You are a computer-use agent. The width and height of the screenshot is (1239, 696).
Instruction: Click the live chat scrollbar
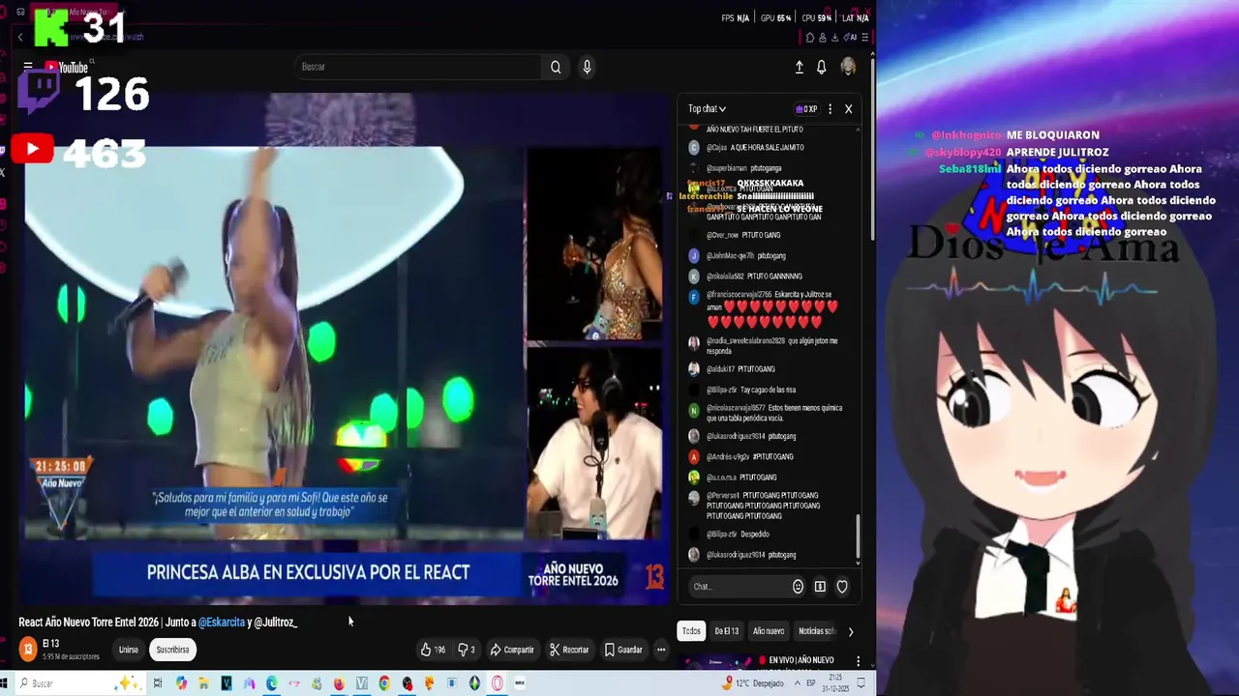(x=858, y=538)
